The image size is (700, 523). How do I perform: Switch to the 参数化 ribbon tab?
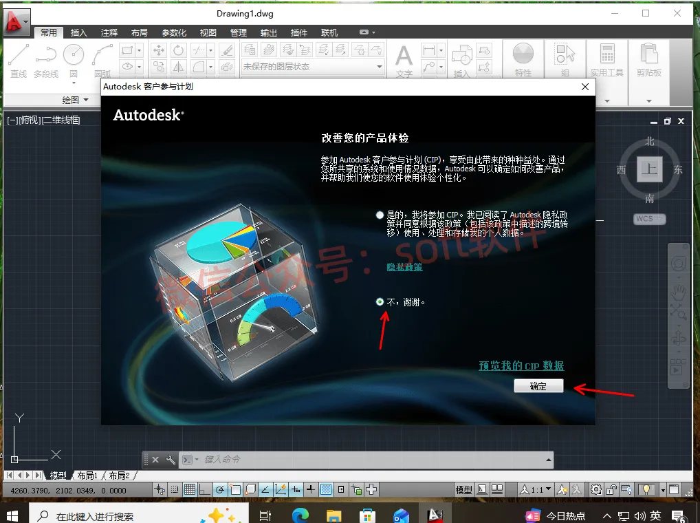pyautogui.click(x=174, y=32)
